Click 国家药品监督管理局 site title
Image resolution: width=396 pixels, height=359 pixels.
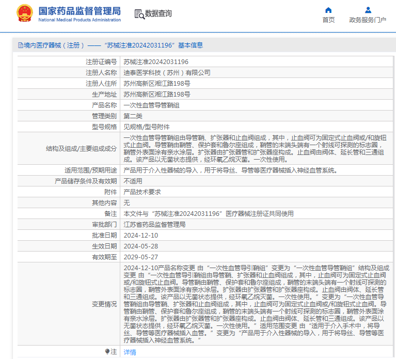(80, 11)
